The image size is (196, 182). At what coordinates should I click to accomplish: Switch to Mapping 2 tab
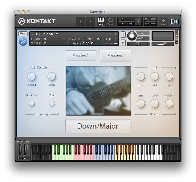115,55
